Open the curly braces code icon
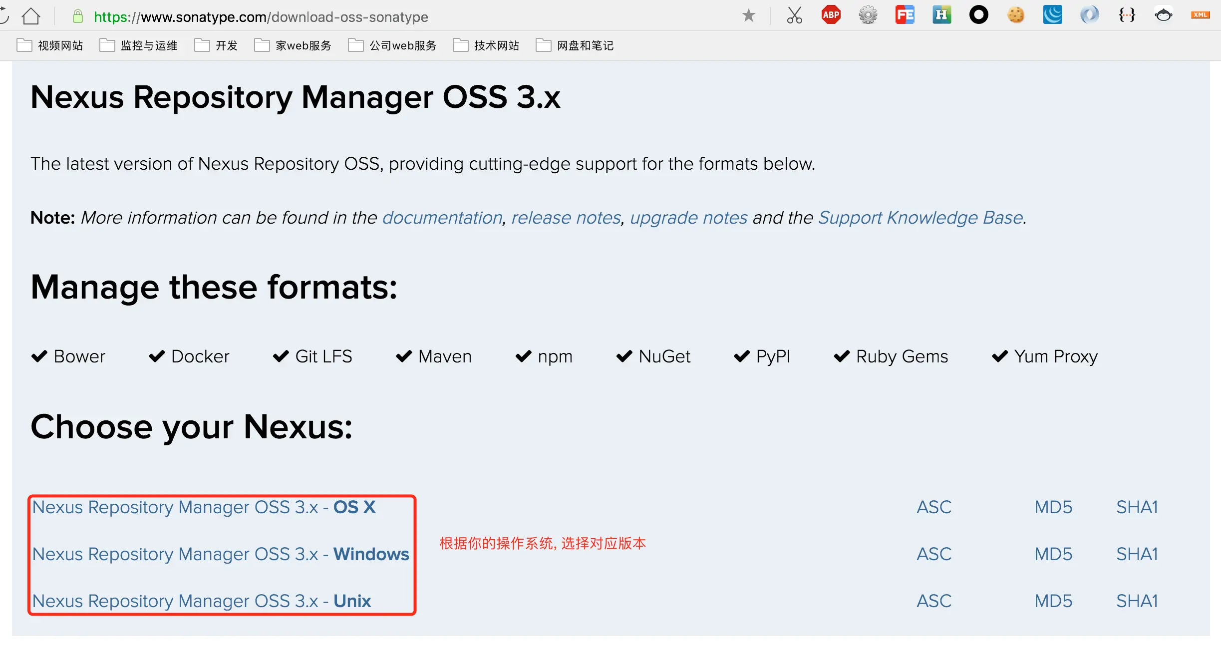The width and height of the screenshot is (1221, 654). [x=1127, y=13]
